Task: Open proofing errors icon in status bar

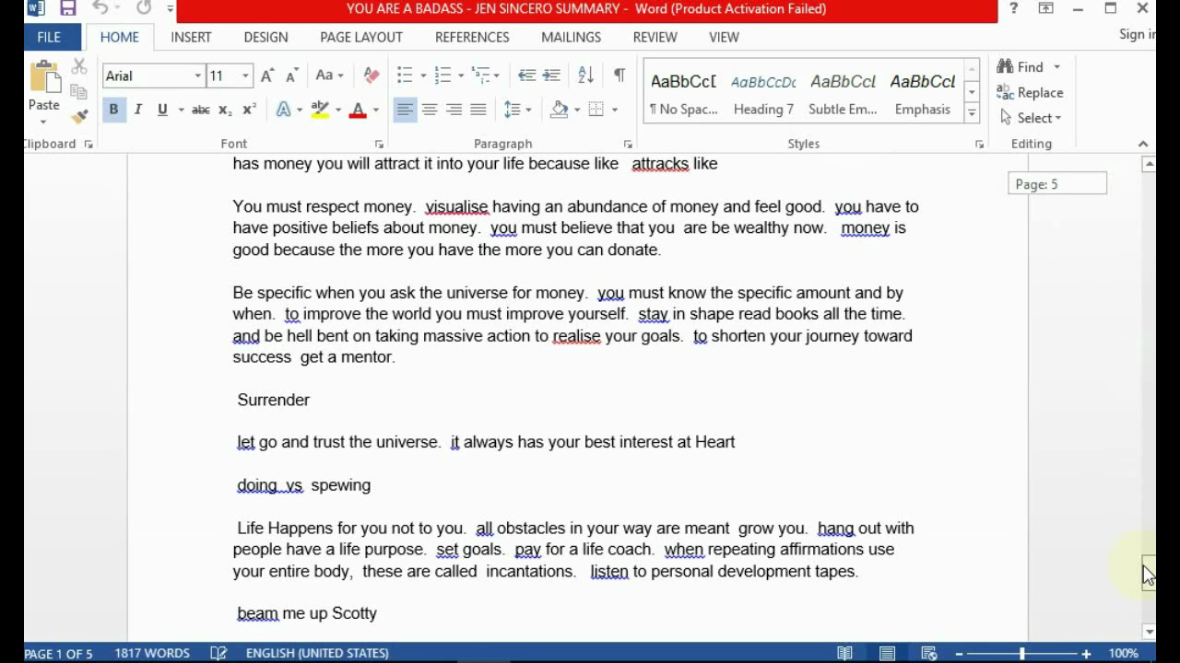Action: (218, 653)
